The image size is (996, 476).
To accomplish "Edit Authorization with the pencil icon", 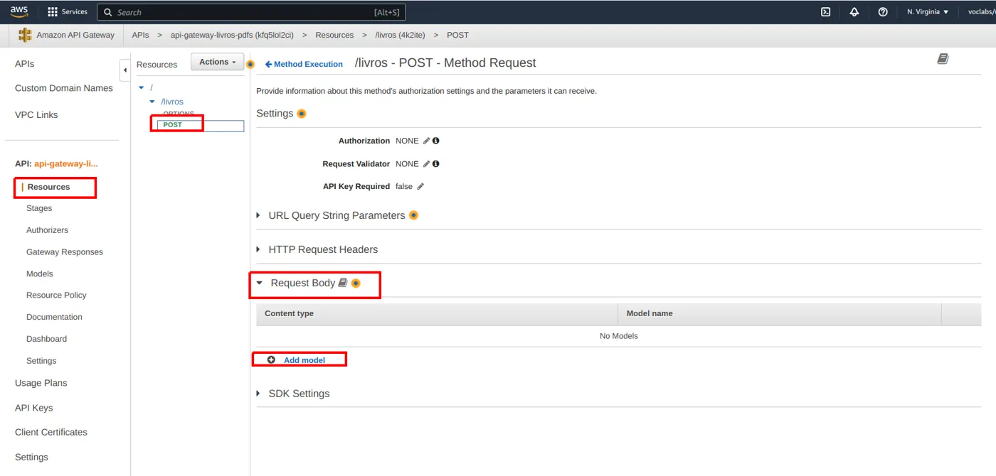I will point(426,141).
